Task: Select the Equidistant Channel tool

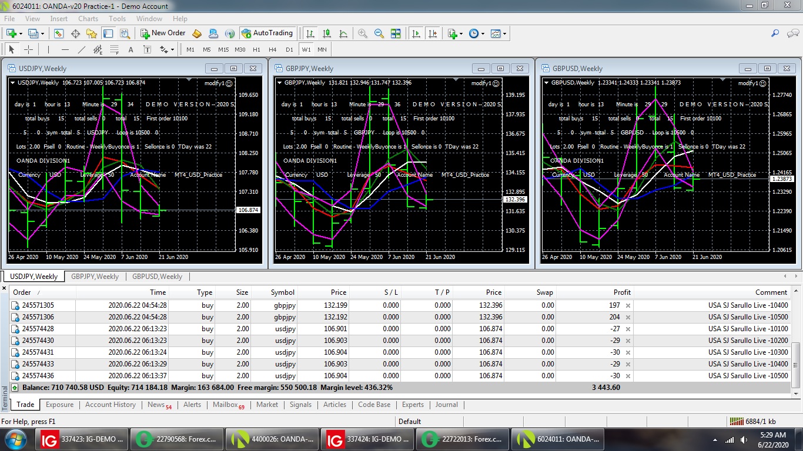Action: [98, 50]
